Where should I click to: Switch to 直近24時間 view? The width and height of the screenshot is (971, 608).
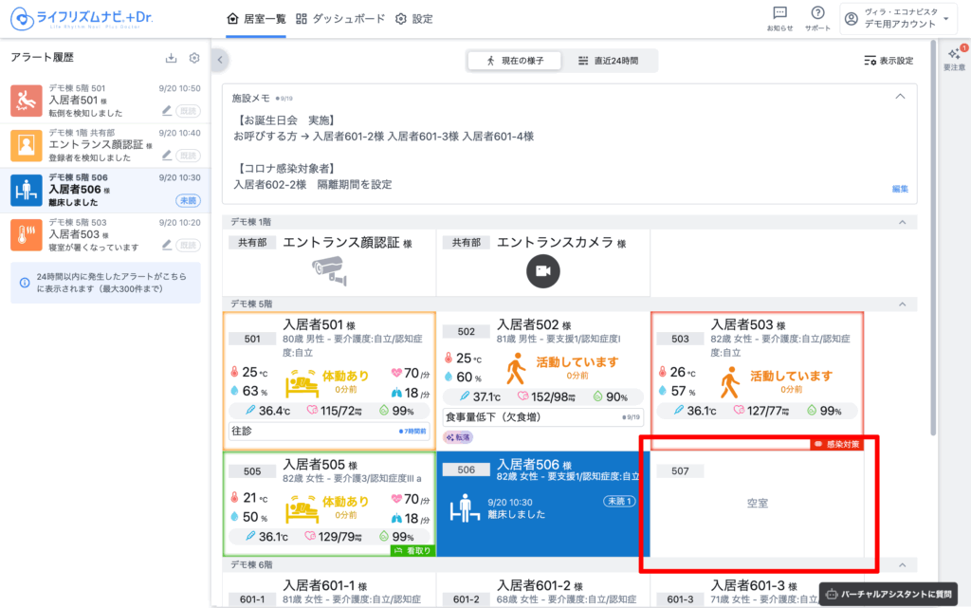608,61
